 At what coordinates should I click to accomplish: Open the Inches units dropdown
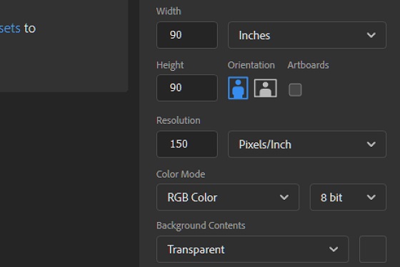(307, 35)
